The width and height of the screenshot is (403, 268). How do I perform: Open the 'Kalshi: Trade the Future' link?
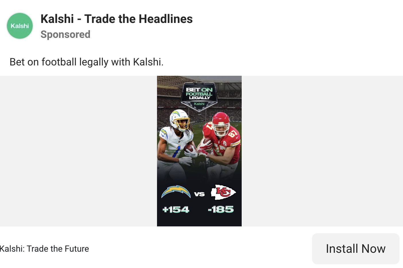pyautogui.click(x=44, y=248)
